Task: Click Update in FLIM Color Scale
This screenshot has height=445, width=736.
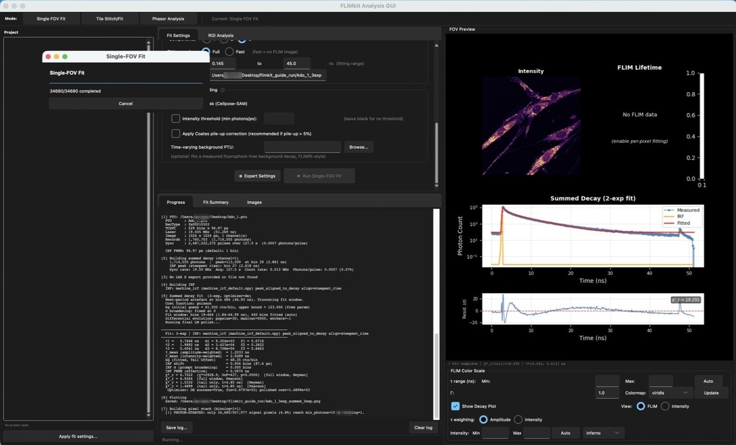Action: click(711, 393)
